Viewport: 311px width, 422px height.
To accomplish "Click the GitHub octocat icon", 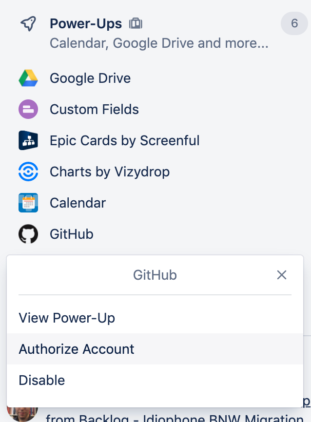I will [x=28, y=234].
